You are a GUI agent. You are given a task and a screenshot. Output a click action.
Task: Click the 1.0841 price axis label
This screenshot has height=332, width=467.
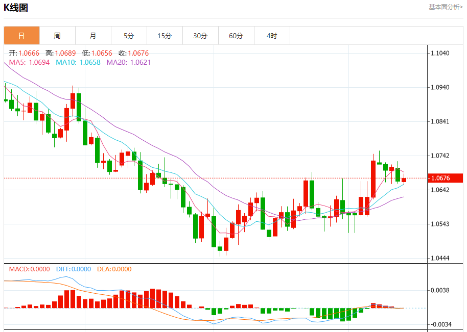coord(440,121)
